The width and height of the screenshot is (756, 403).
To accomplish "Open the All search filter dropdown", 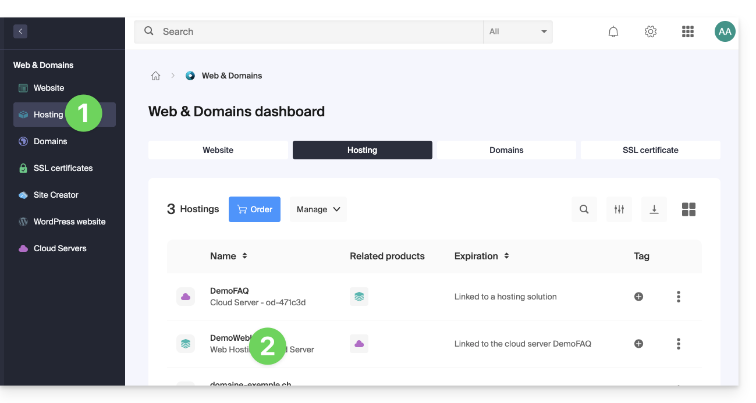I will (x=517, y=32).
